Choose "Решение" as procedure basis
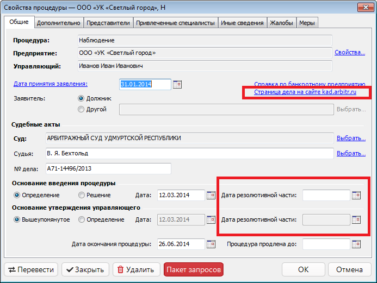The width and height of the screenshot is (377, 283). pos(82,195)
